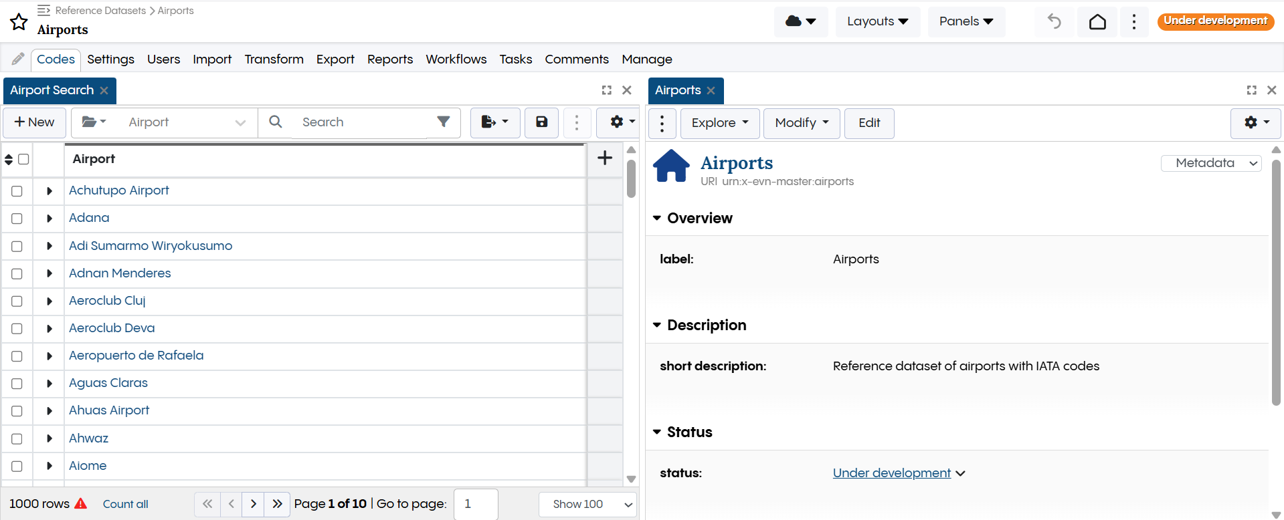Click the Edit button

tap(869, 123)
